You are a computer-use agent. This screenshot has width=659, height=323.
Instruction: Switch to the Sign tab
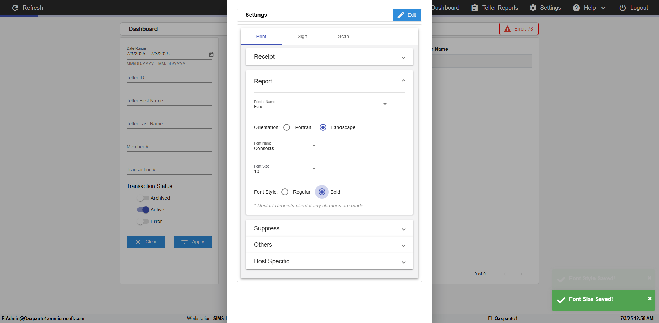pyautogui.click(x=302, y=36)
